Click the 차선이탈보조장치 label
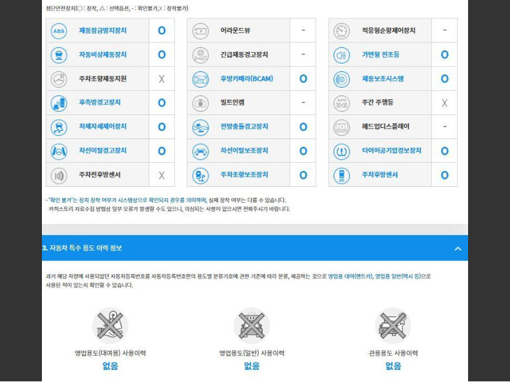The width and height of the screenshot is (510, 382). (x=244, y=151)
